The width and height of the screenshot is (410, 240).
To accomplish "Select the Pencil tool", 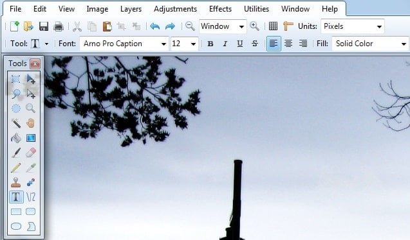I will click(x=16, y=167).
